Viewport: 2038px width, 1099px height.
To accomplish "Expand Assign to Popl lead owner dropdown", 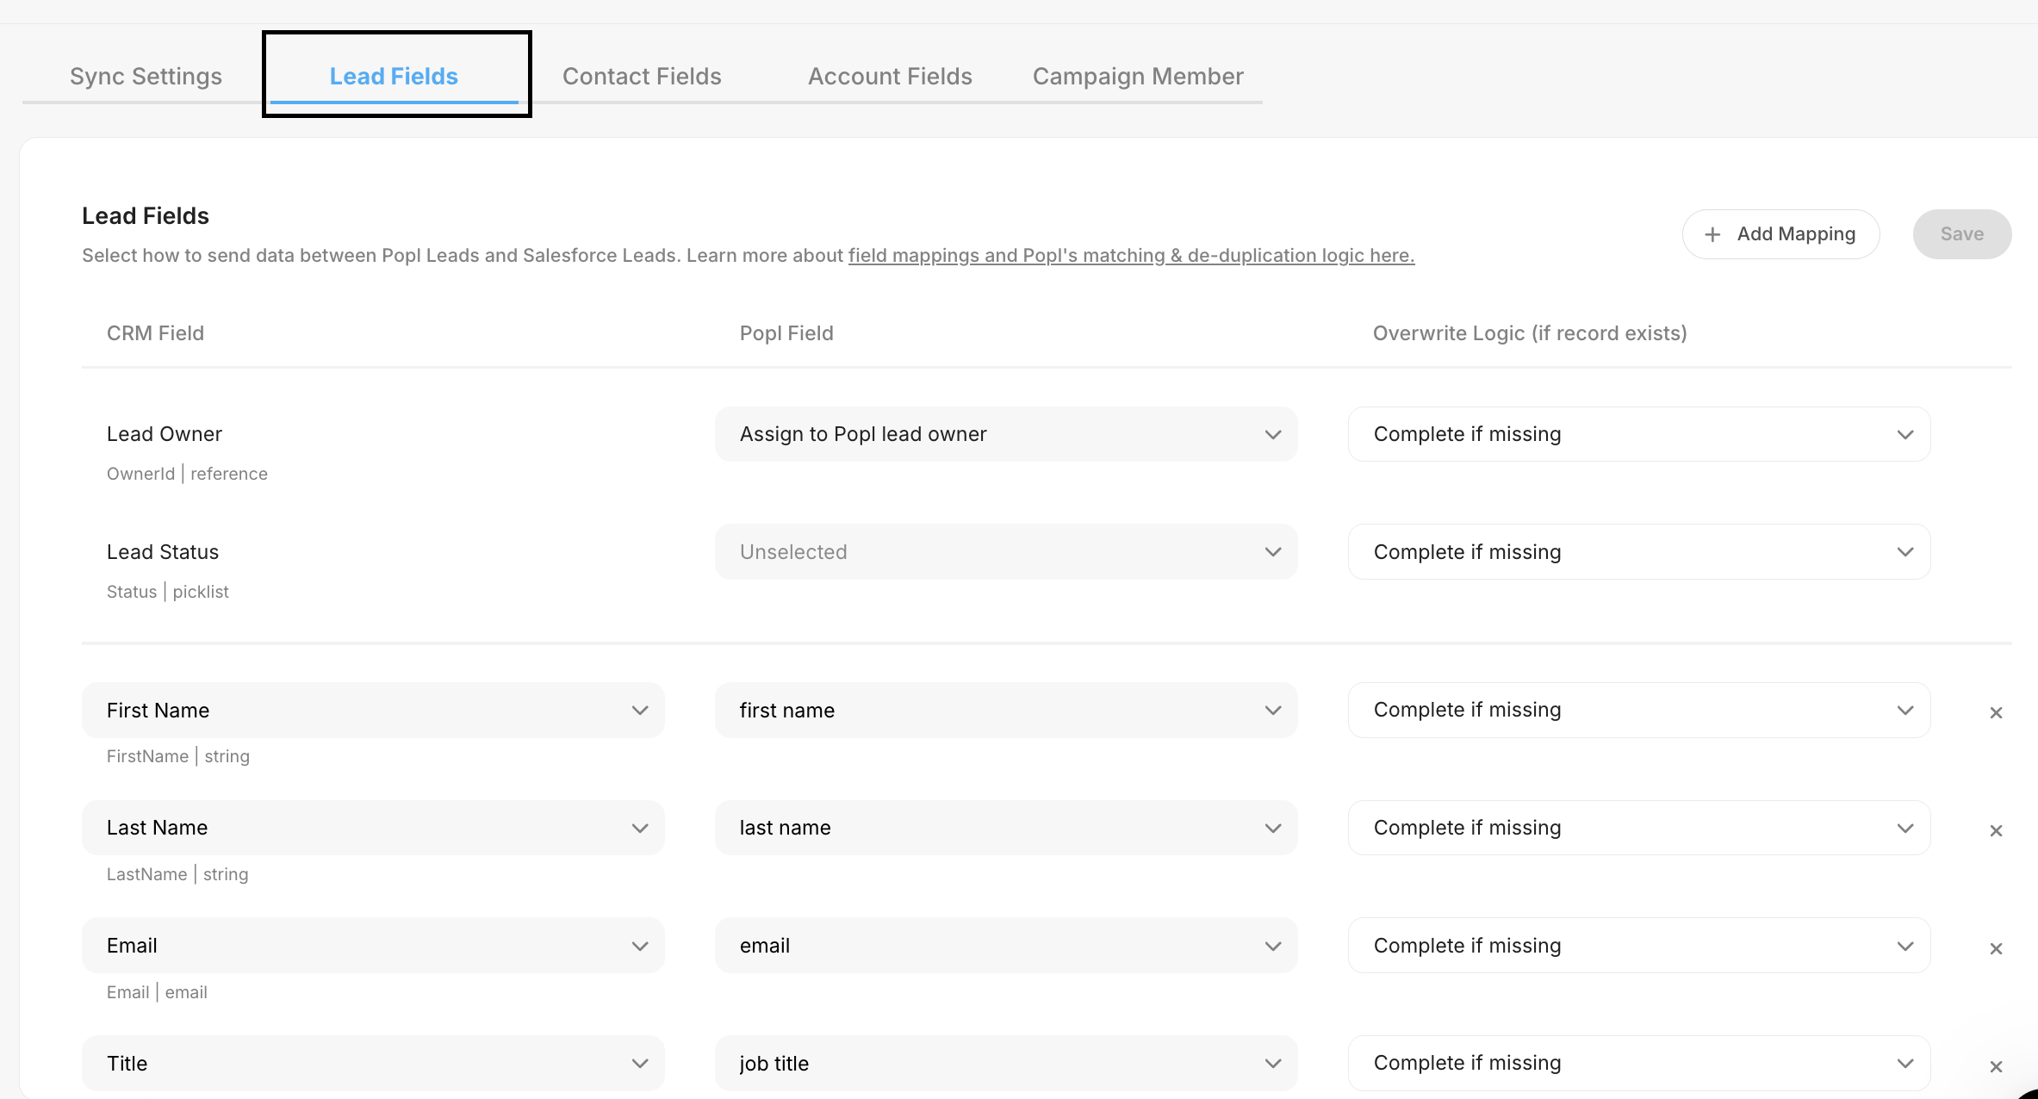I will pos(1006,434).
